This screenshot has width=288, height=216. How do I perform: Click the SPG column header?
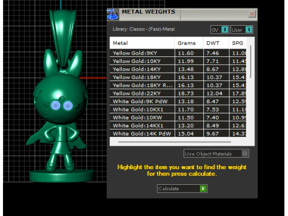[238, 43]
